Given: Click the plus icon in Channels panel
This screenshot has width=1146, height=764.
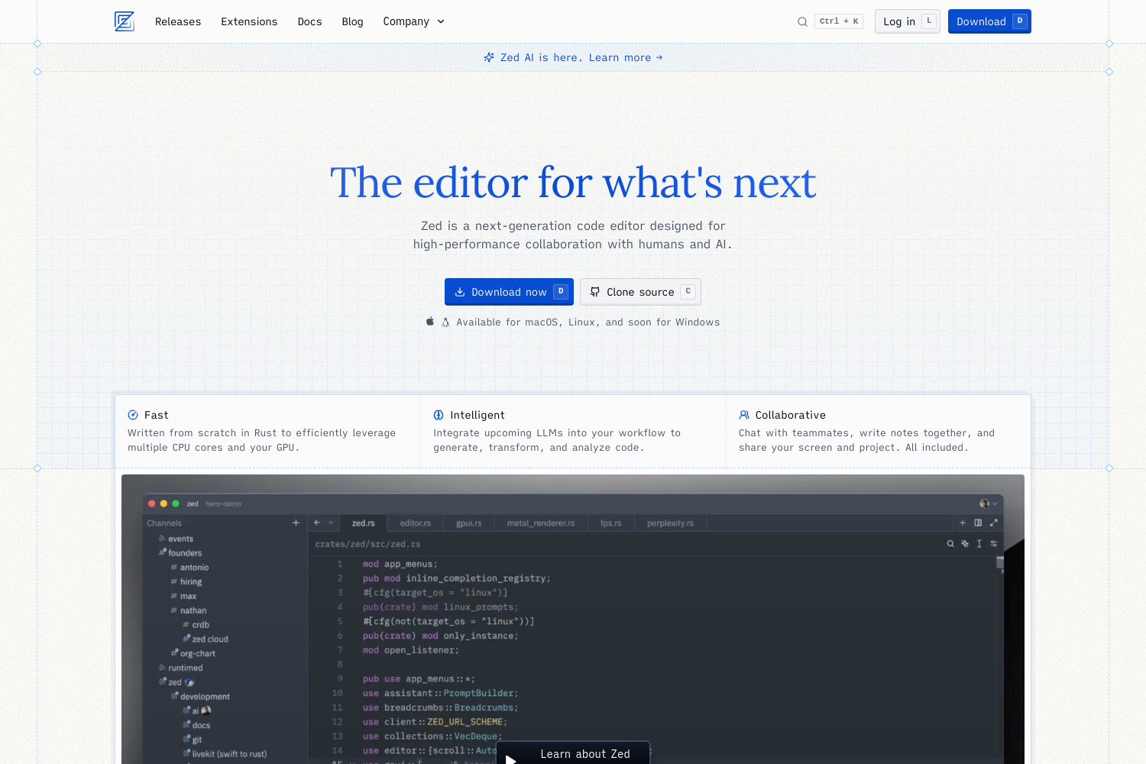Looking at the screenshot, I should [296, 523].
